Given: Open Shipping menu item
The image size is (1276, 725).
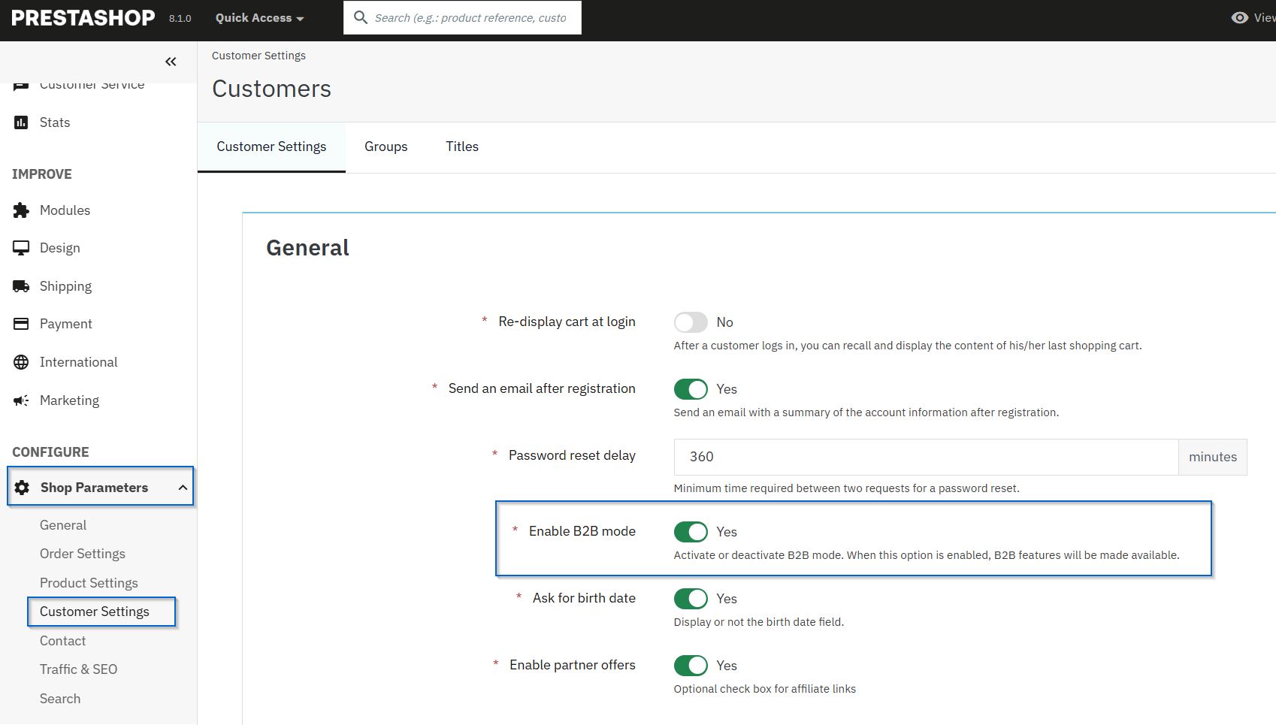Looking at the screenshot, I should point(65,286).
